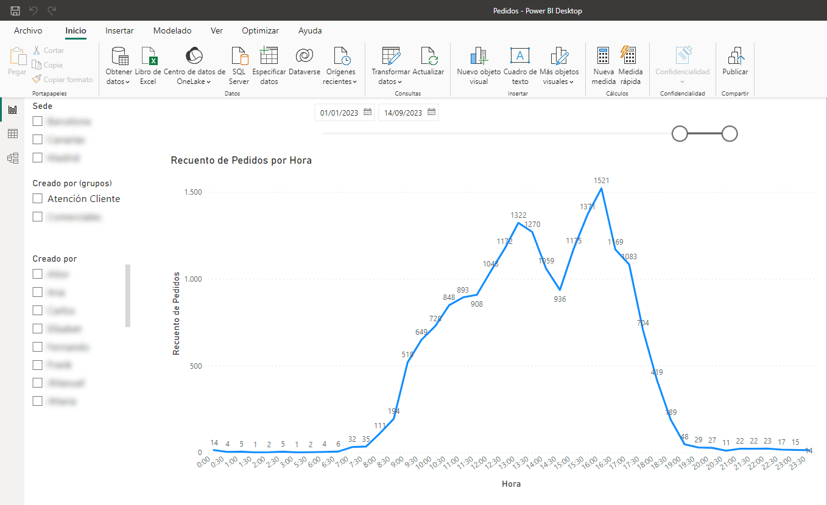Switch to table data view in sidebar
Viewport: 827px width, 505px height.
click(12, 134)
